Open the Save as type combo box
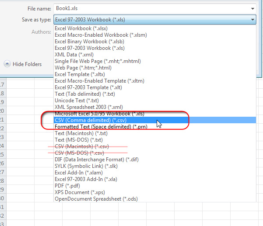This screenshot has width=263, height=226. (154, 20)
